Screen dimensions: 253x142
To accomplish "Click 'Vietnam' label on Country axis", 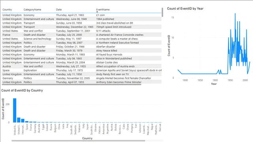I will [x=79, y=128].
